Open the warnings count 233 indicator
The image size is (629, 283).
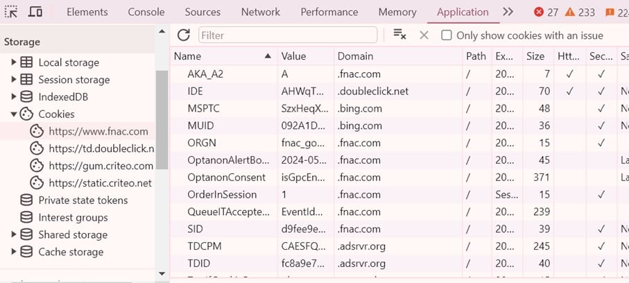pyautogui.click(x=580, y=12)
